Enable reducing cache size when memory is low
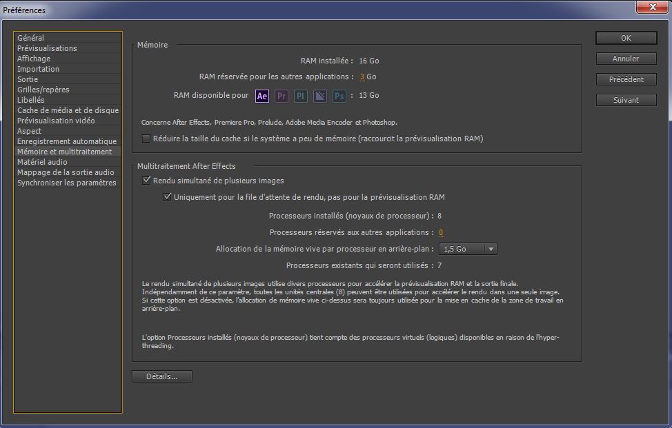672x428 pixels. coord(146,139)
